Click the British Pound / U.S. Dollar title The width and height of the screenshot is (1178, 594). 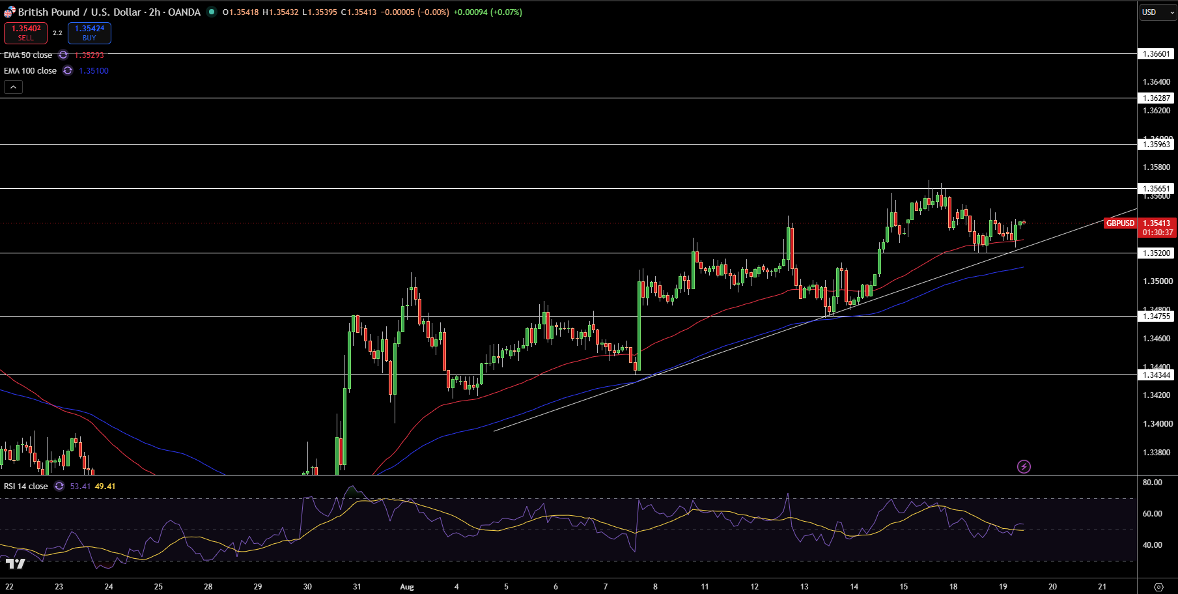(79, 12)
